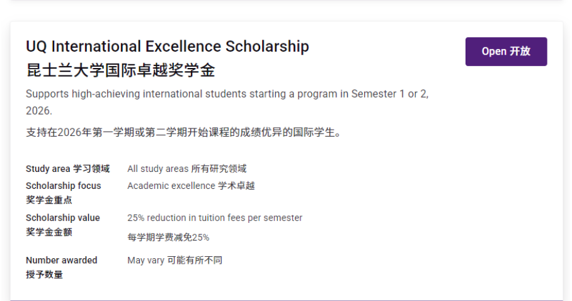The image size is (572, 301).
Task: Click the Number awarded label
Action: (61, 260)
